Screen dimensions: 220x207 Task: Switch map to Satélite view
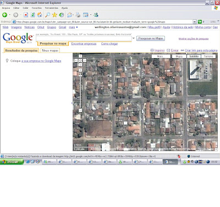pos(194,57)
